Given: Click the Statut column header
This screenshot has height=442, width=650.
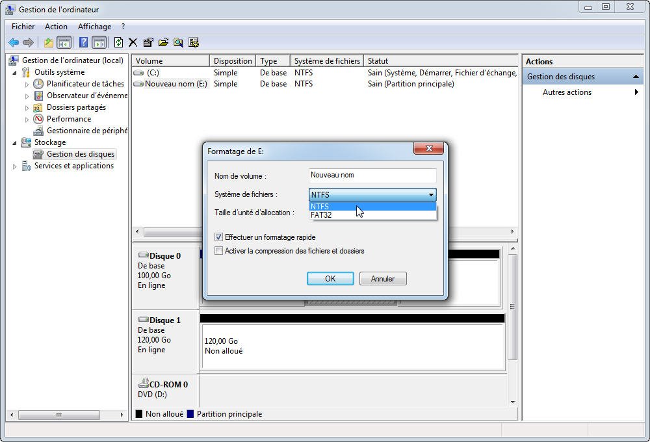Looking at the screenshot, I should point(441,61).
